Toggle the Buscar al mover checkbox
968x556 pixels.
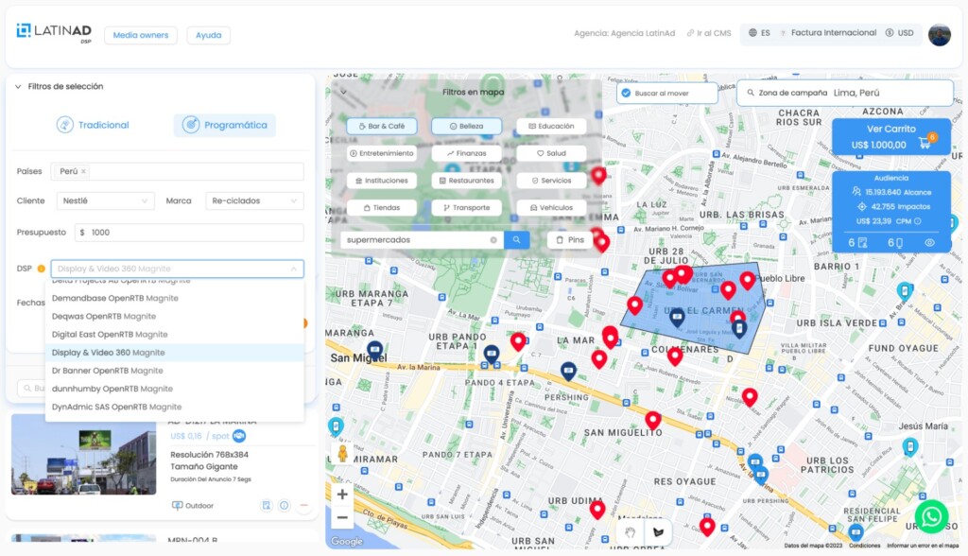[626, 94]
